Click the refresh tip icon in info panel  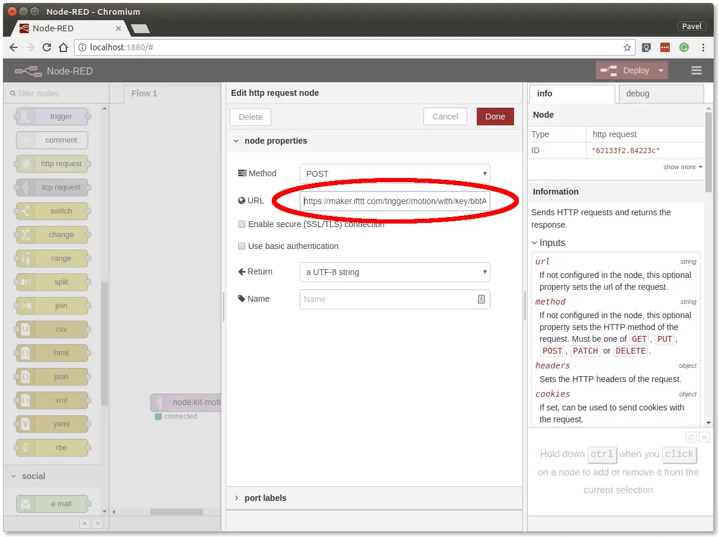pyautogui.click(x=691, y=437)
